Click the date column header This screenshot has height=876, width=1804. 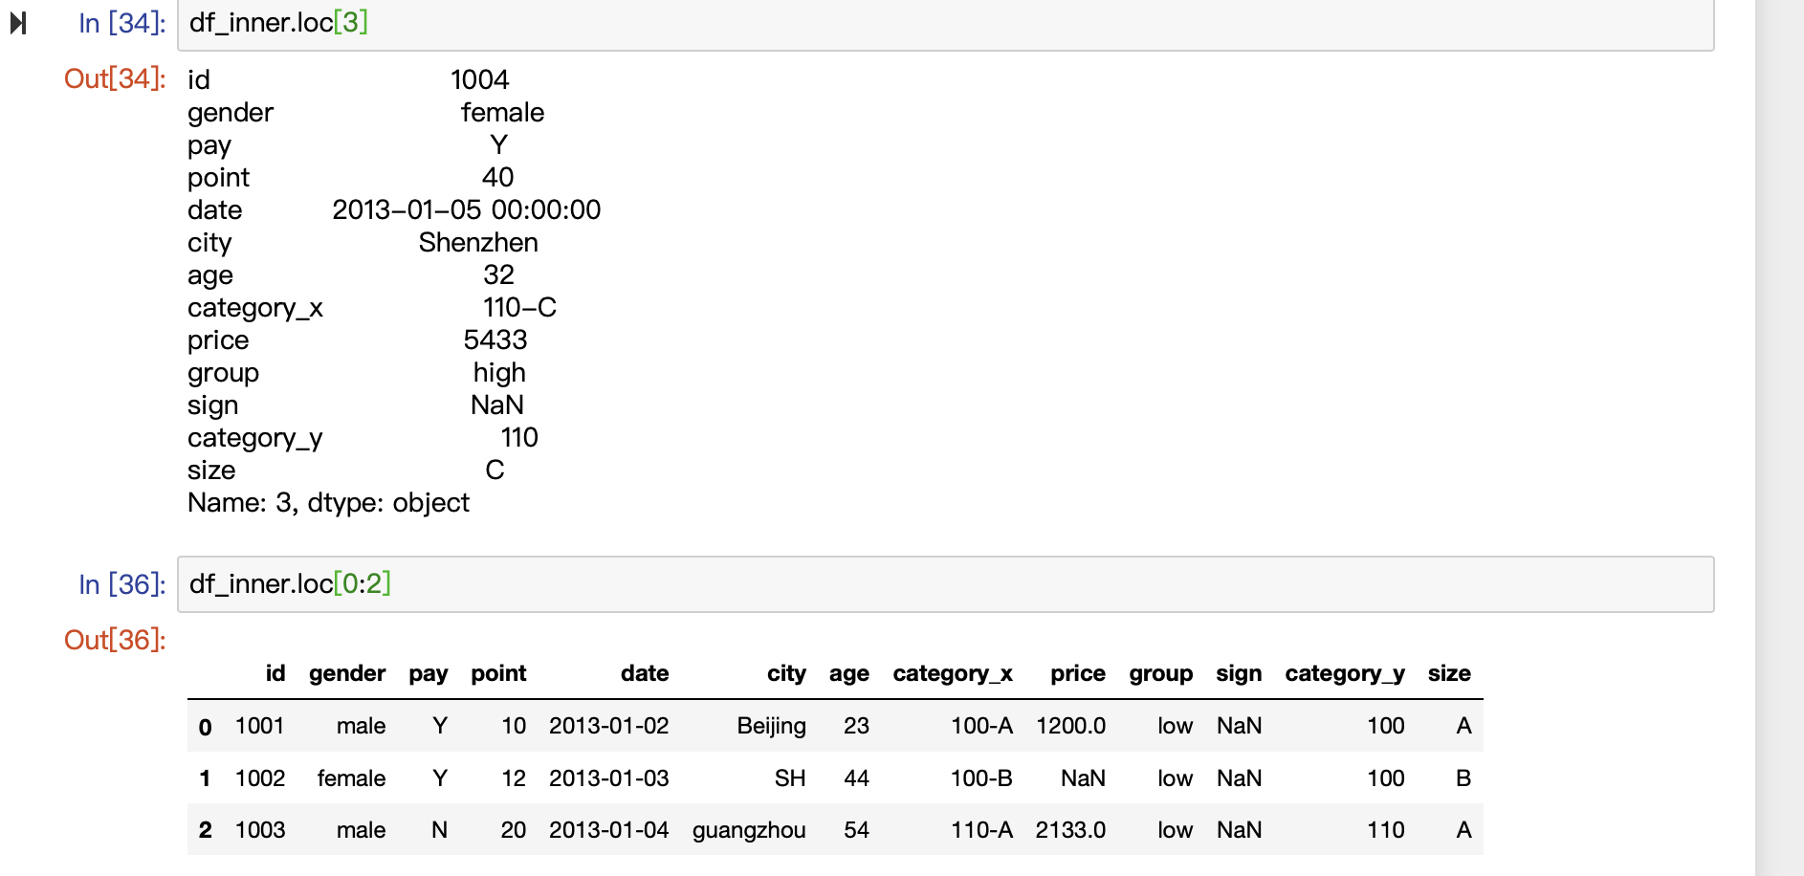tap(644, 673)
